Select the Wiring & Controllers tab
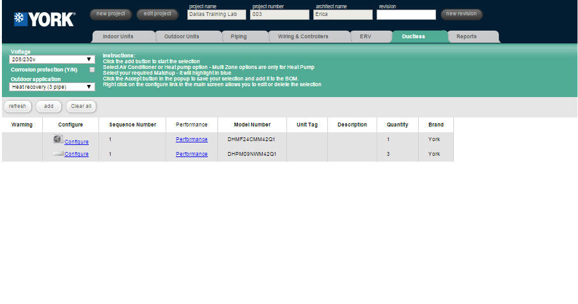The image size is (578, 304). (303, 37)
